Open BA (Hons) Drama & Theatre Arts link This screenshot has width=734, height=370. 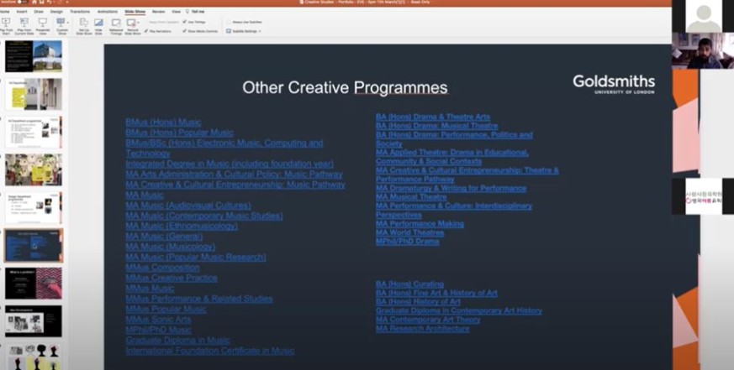433,117
